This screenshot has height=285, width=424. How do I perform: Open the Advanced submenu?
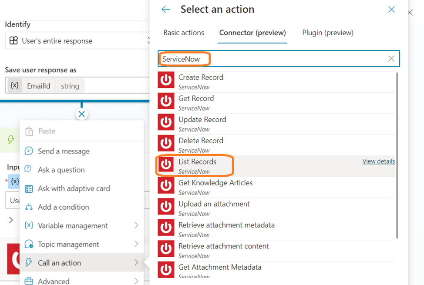pyautogui.click(x=136, y=281)
